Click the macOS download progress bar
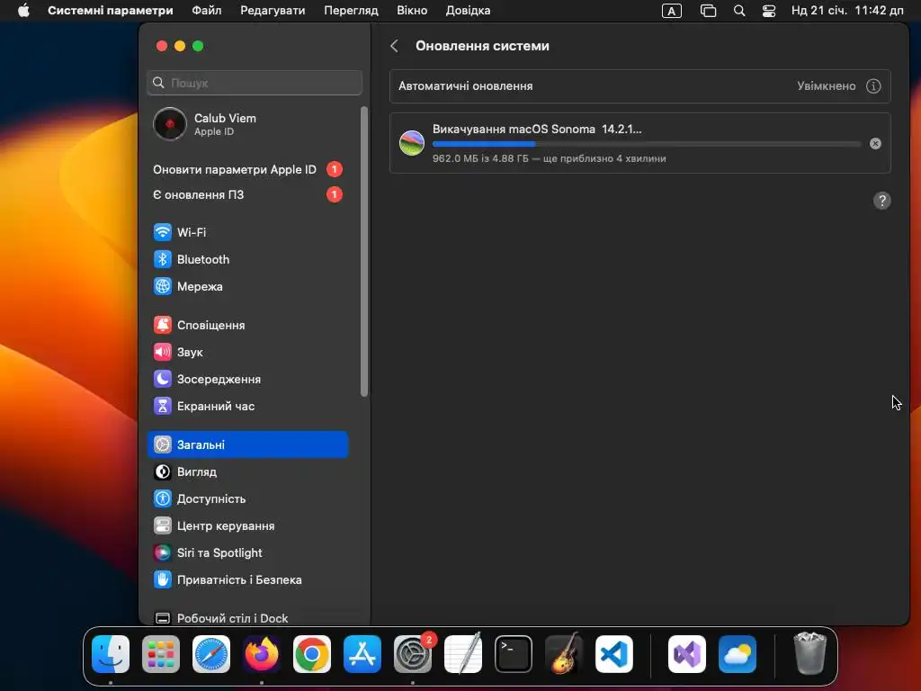Screen dimensions: 921x691 [x=647, y=143]
